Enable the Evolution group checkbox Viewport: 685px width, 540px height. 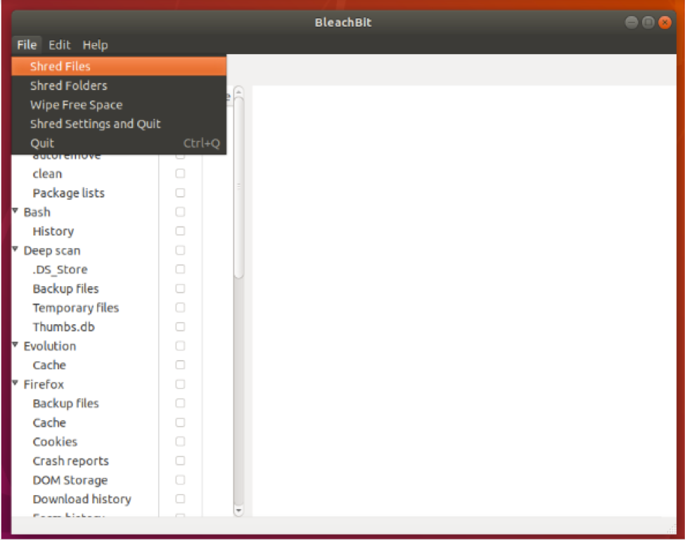(x=180, y=346)
